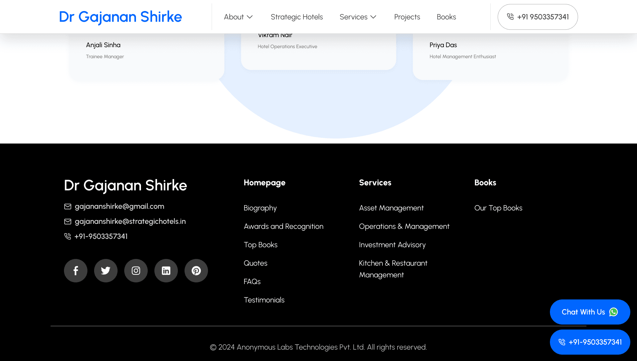Open the Twitter social icon

[x=106, y=271]
